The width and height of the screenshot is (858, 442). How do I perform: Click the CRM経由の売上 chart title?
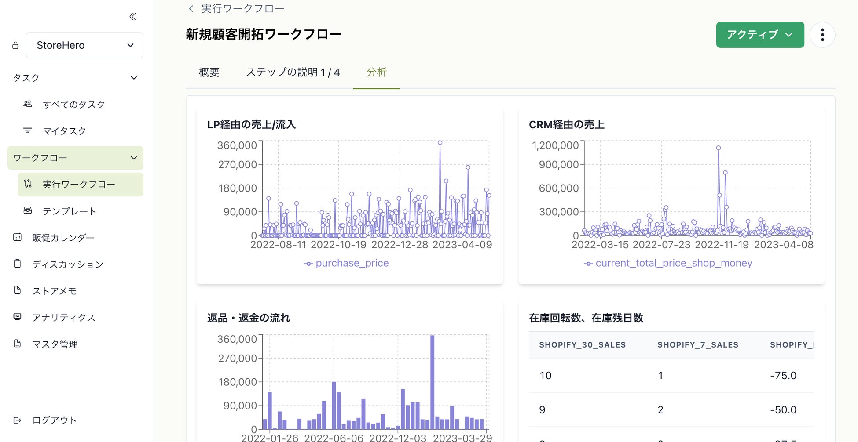coord(567,125)
